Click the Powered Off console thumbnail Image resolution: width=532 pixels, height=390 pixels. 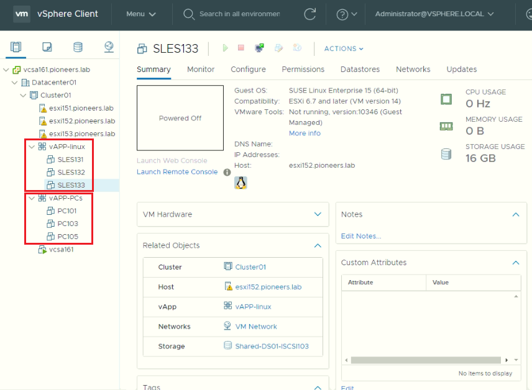point(180,118)
